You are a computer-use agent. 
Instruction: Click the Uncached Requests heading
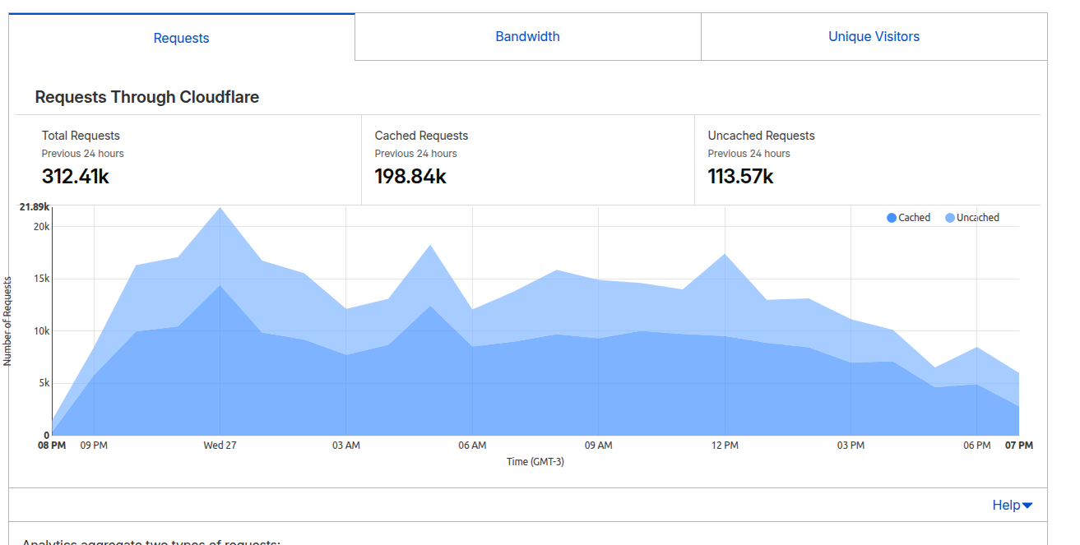pyautogui.click(x=762, y=136)
